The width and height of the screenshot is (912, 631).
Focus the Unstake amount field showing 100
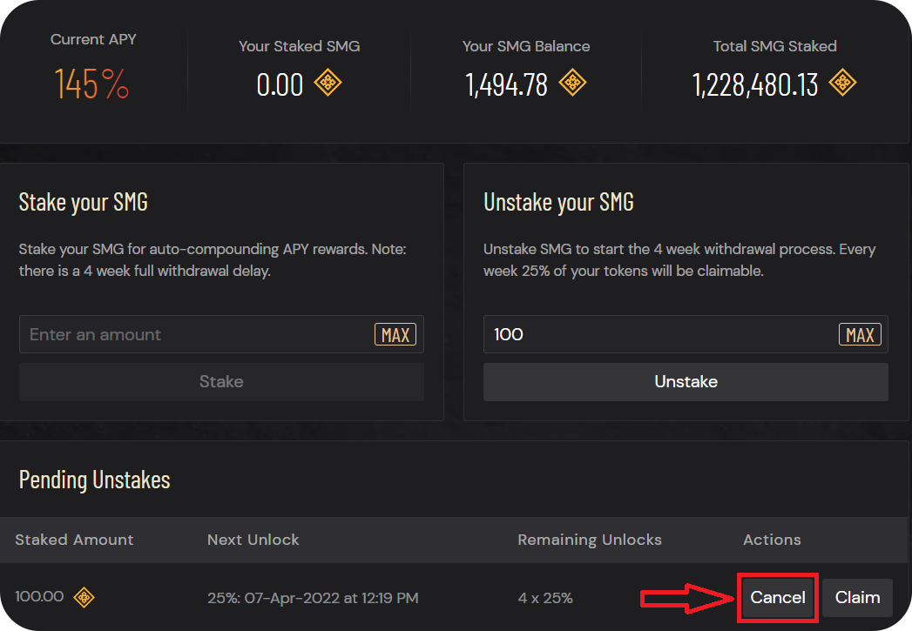pos(686,334)
